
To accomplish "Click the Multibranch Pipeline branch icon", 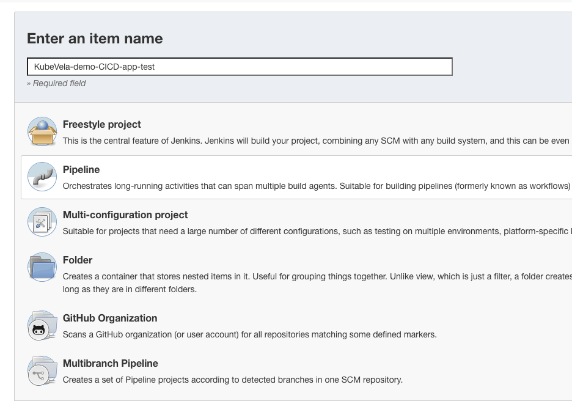I will [42, 370].
